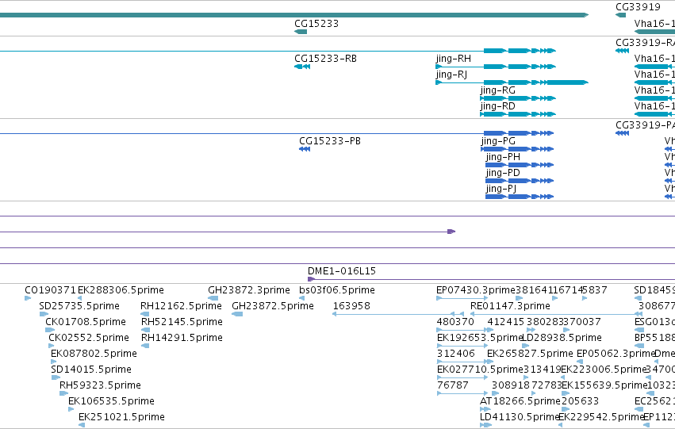
Task: Click the 313419 feature label
Action: tap(543, 370)
